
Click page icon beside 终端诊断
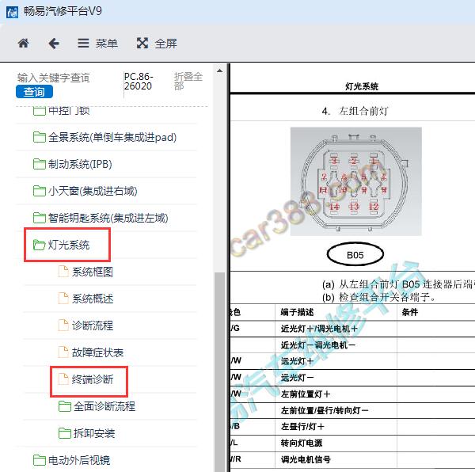[x=63, y=379]
